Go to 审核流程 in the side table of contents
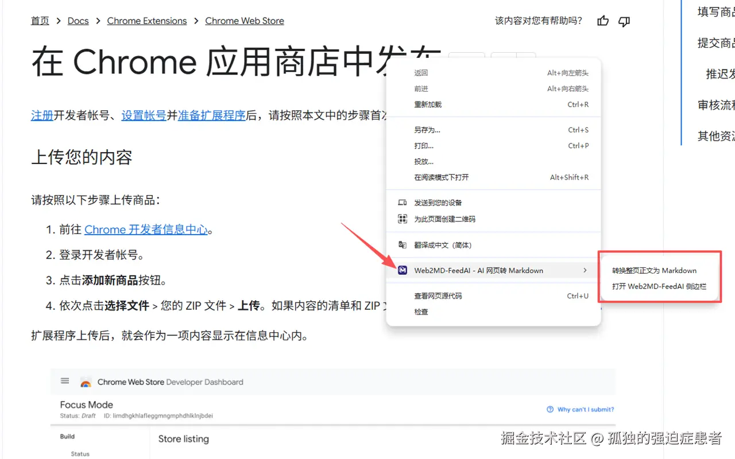Viewport: 735px width, 459px height. [716, 105]
